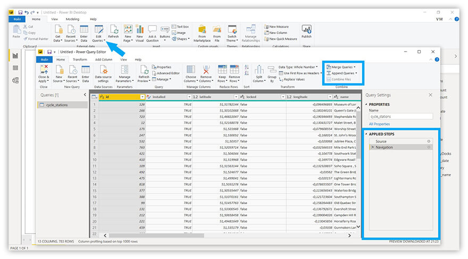Open New Source in Query Editor
Screen dimensions: 468x259
click(x=59, y=74)
